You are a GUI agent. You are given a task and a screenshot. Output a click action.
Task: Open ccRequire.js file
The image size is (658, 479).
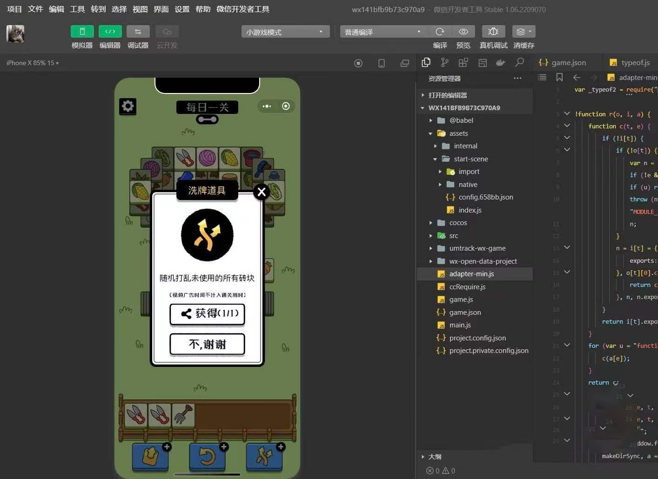(x=475, y=286)
